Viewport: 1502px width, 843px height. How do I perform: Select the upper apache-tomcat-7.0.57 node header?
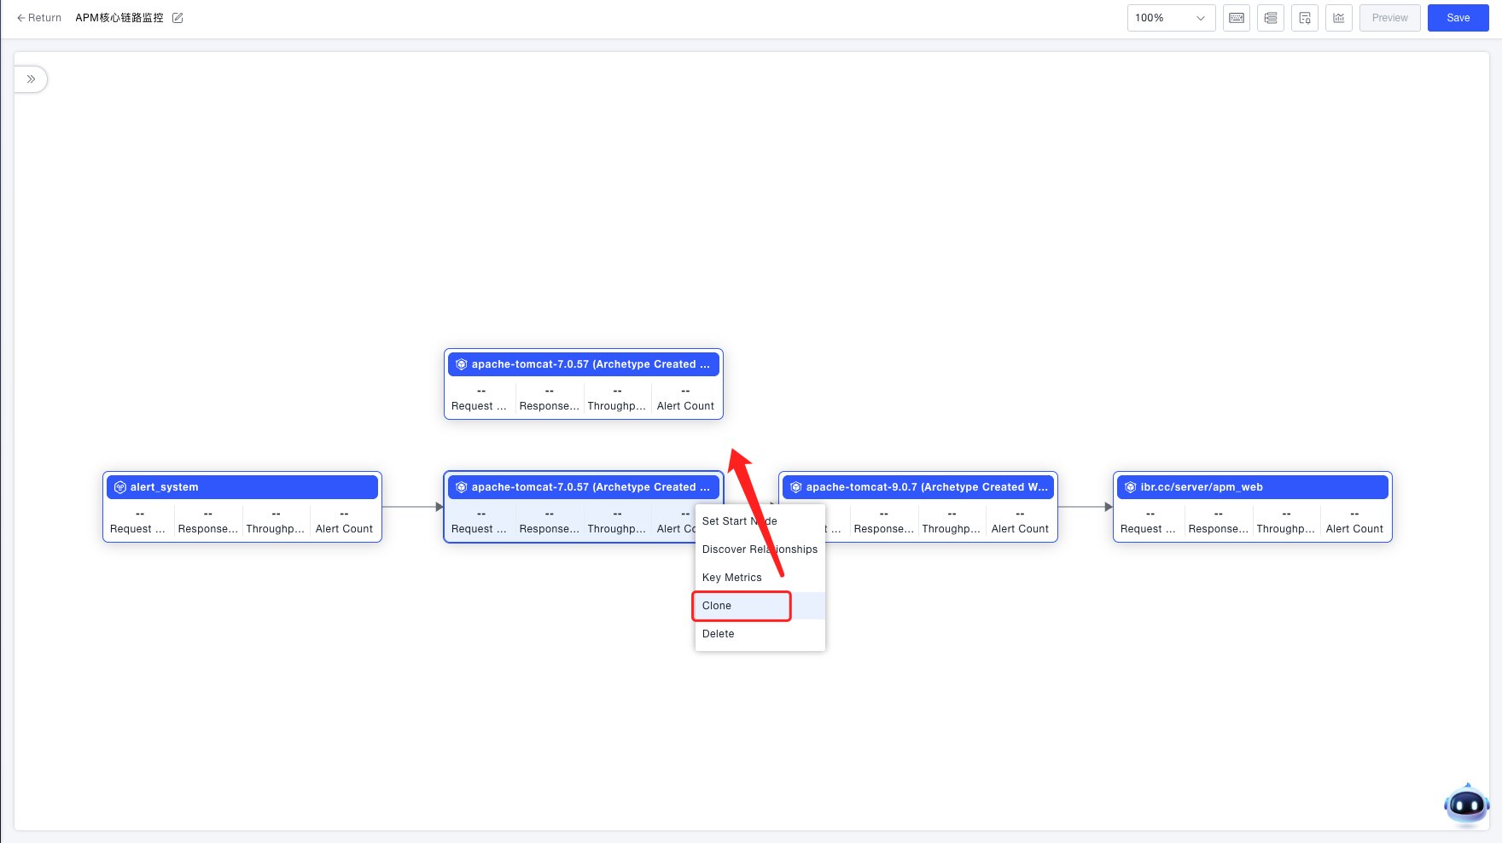pyautogui.click(x=590, y=364)
